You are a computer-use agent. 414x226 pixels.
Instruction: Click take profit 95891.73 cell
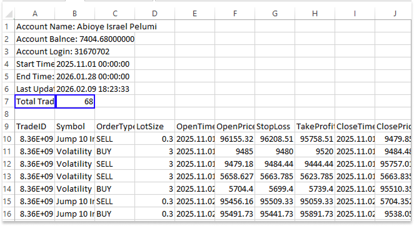(315, 214)
